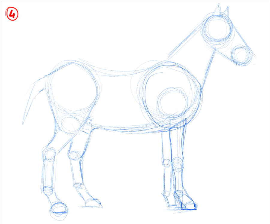Click the fetlock joint circle on rearmost leg

48,190
